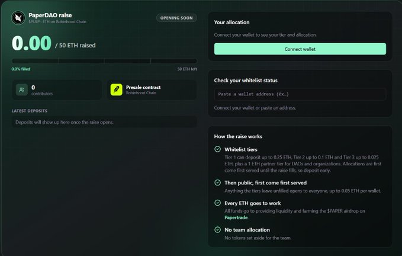Click the '50 ETH left' label
402x256 pixels.
(187, 69)
